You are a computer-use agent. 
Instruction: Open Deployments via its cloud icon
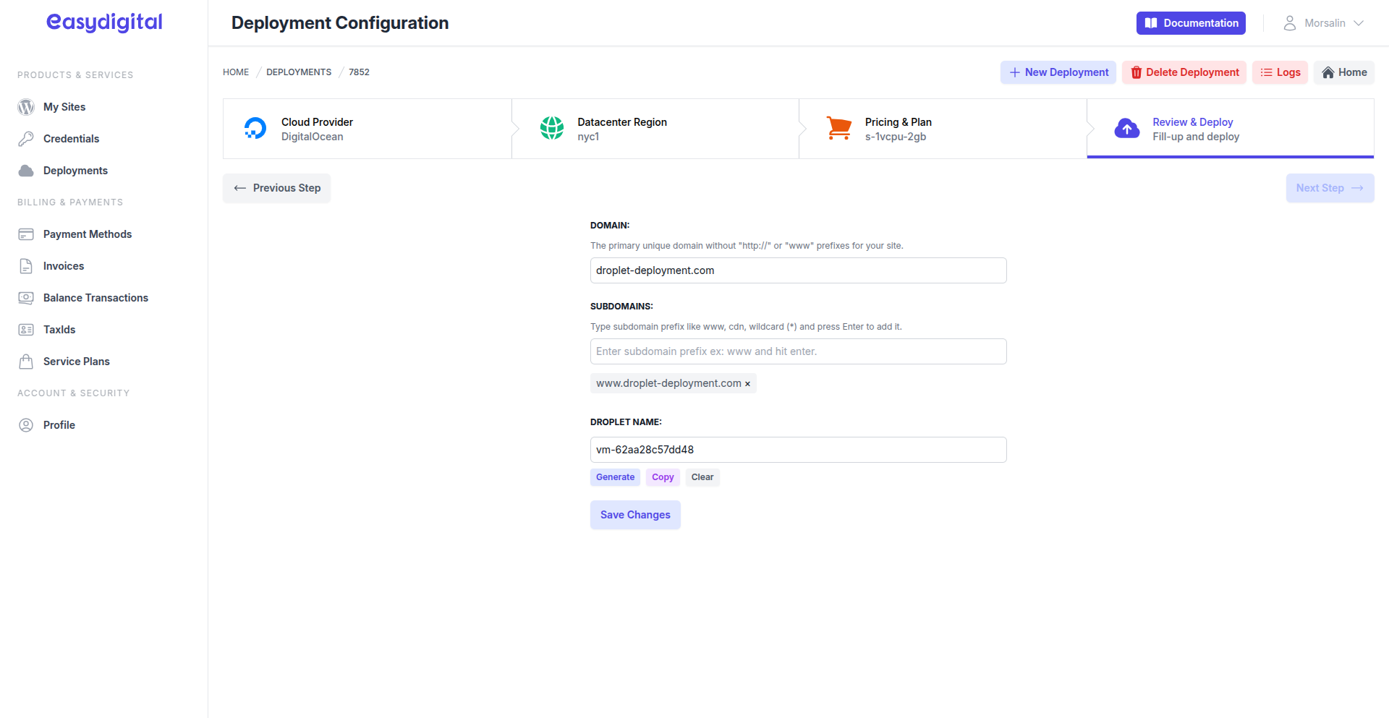pyautogui.click(x=26, y=170)
